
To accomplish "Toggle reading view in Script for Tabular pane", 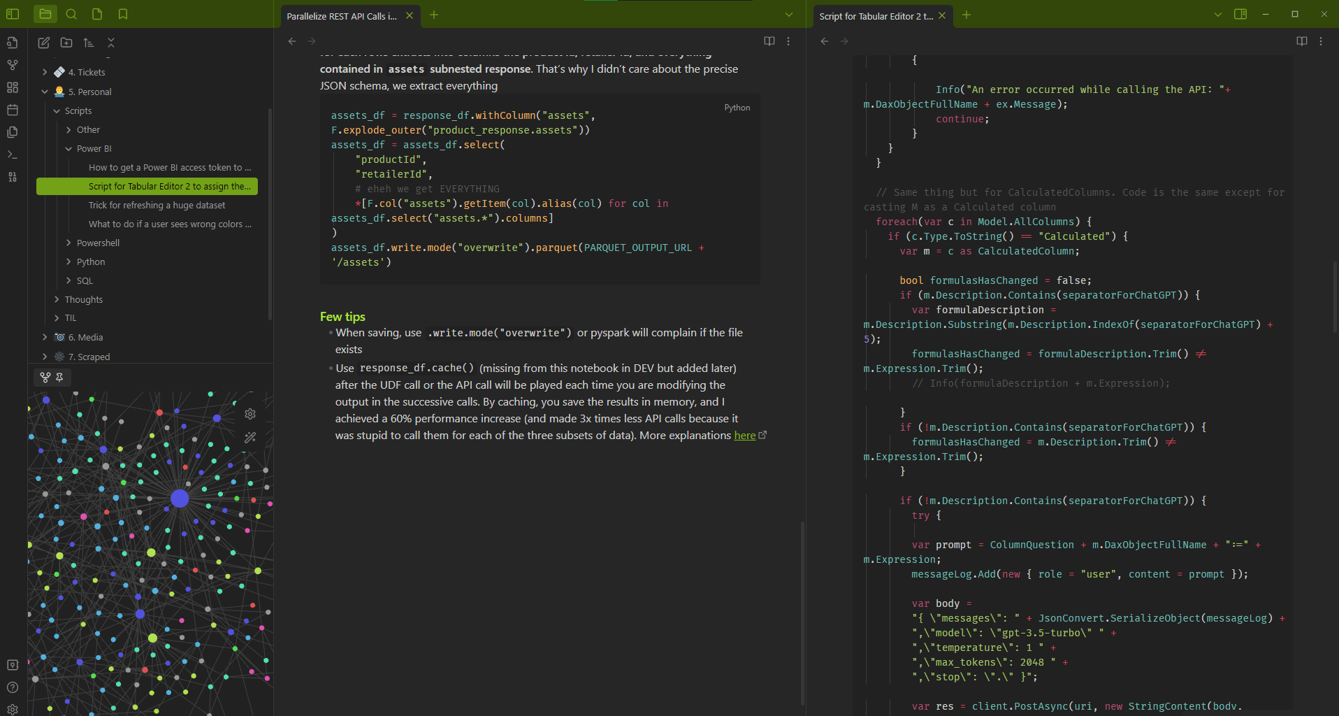I will (1302, 41).
